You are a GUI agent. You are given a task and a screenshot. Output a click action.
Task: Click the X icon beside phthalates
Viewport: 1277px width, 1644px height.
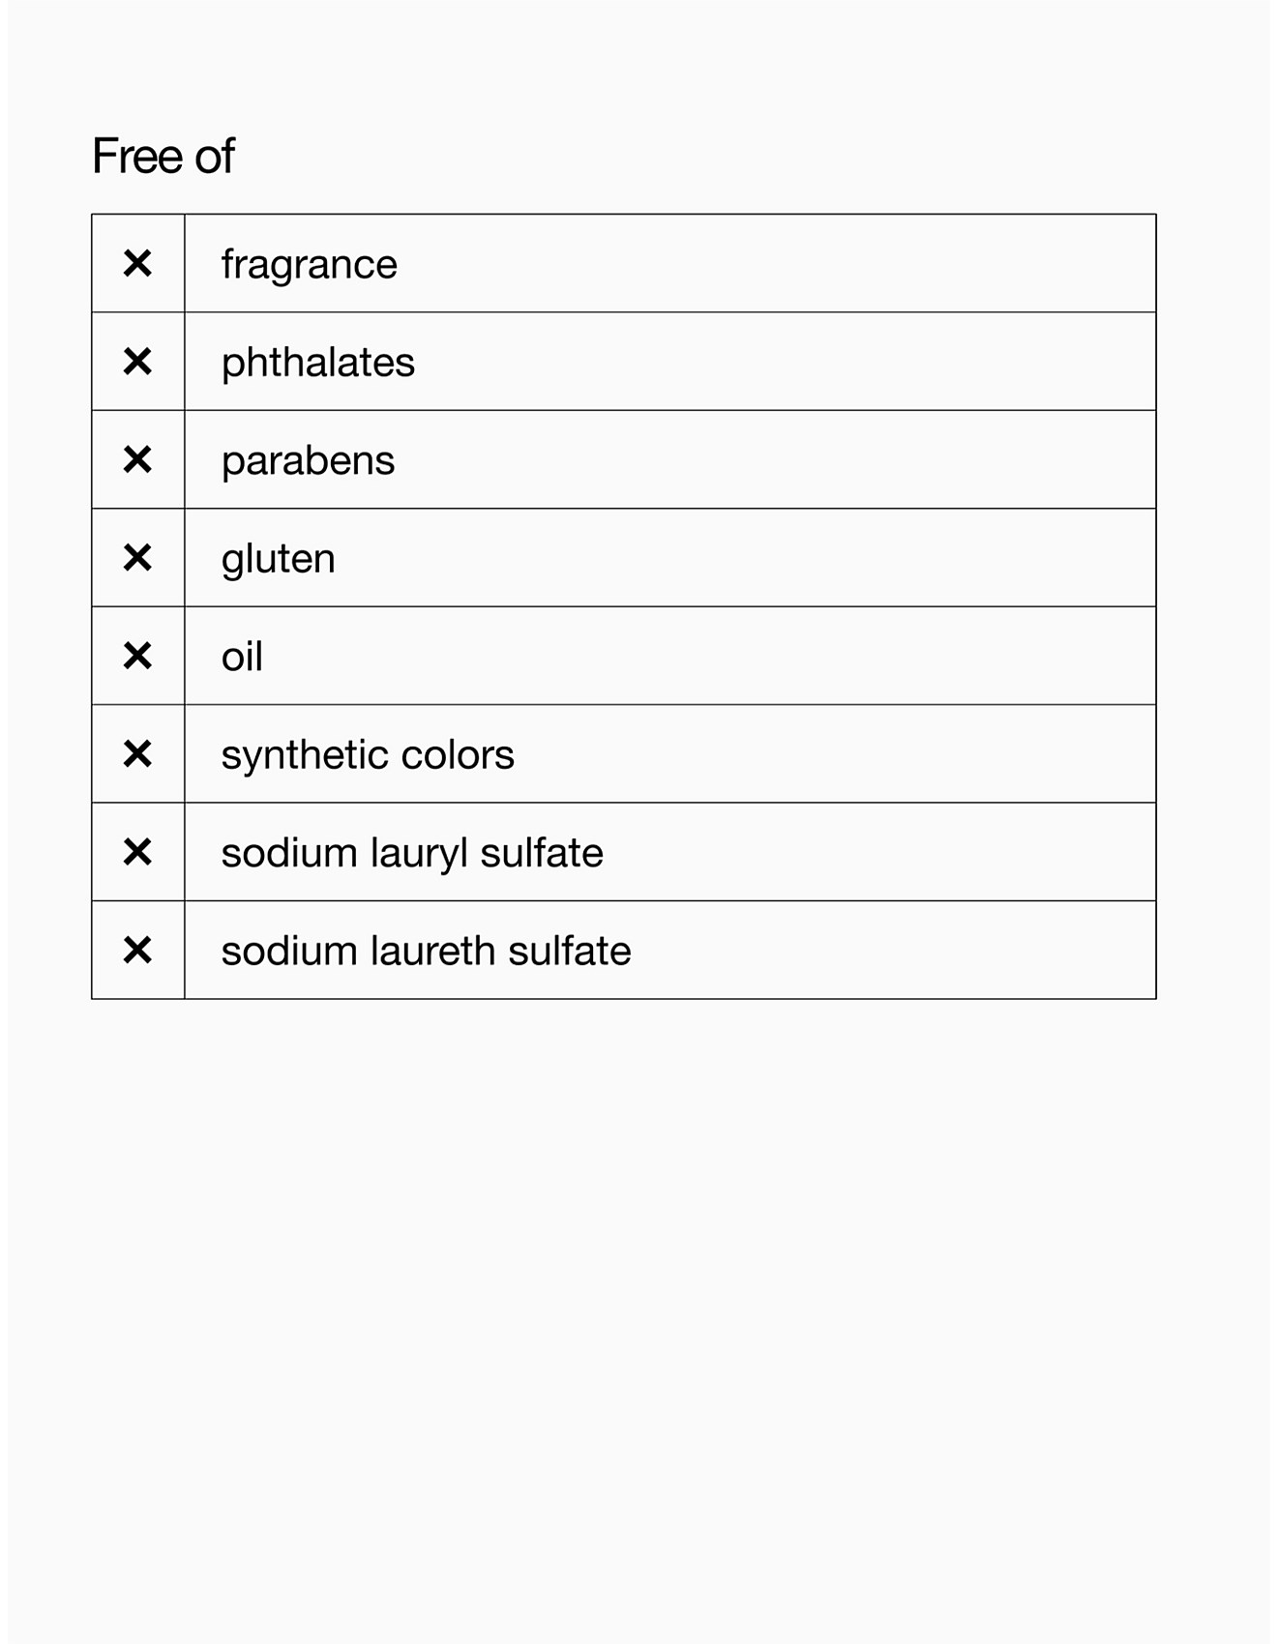137,362
